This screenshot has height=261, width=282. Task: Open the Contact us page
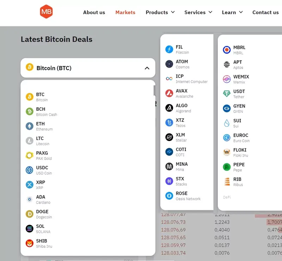click(x=266, y=12)
